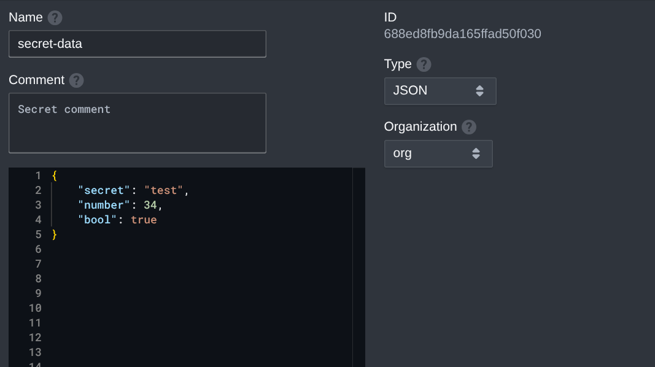The width and height of the screenshot is (655, 367).
Task: Click the help icon next to Name
Action: pyautogui.click(x=55, y=18)
